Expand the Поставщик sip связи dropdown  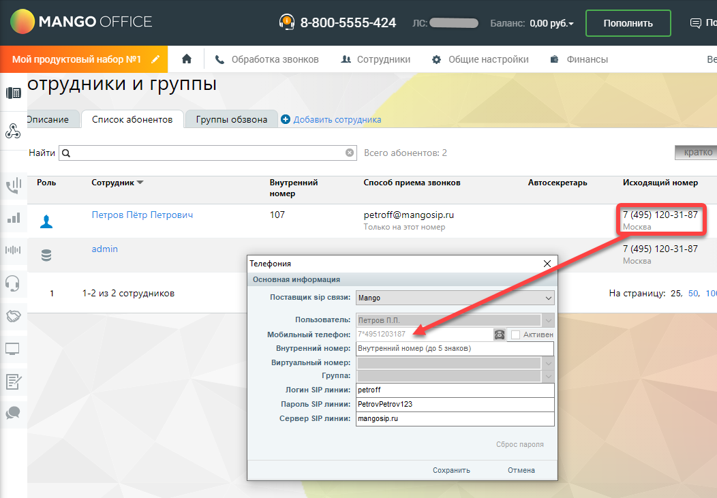[x=549, y=298]
